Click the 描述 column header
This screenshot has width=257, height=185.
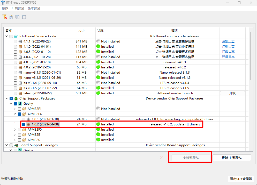(175, 31)
